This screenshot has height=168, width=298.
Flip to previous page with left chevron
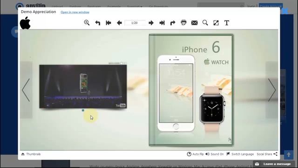coord(26,90)
